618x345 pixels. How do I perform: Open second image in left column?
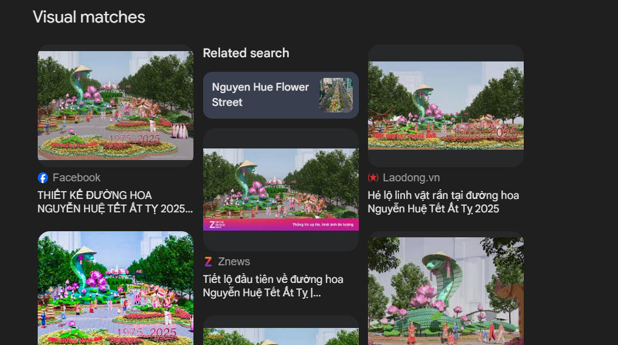116,288
